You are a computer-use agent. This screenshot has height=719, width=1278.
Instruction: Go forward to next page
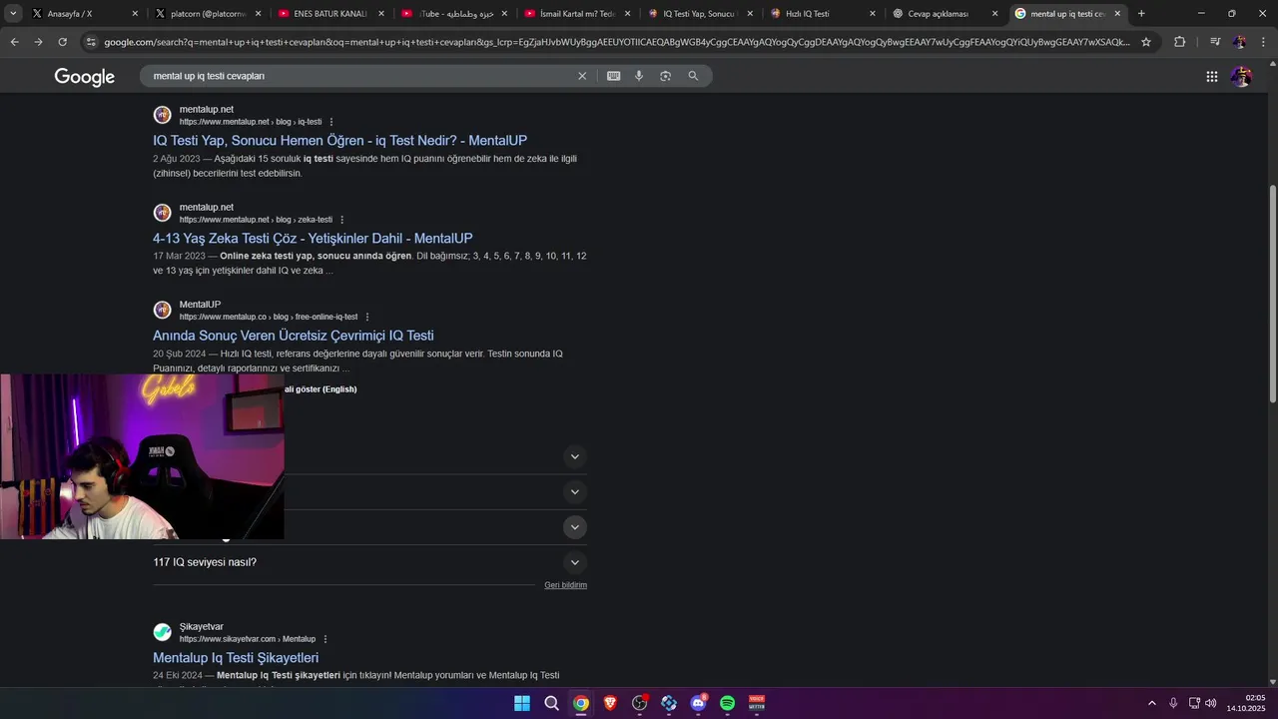(38, 42)
